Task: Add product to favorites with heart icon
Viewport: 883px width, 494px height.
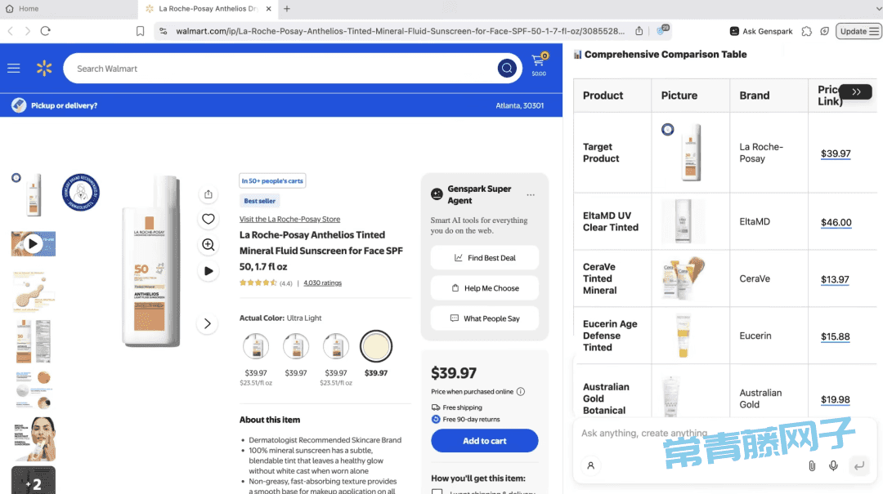Action: tap(208, 220)
